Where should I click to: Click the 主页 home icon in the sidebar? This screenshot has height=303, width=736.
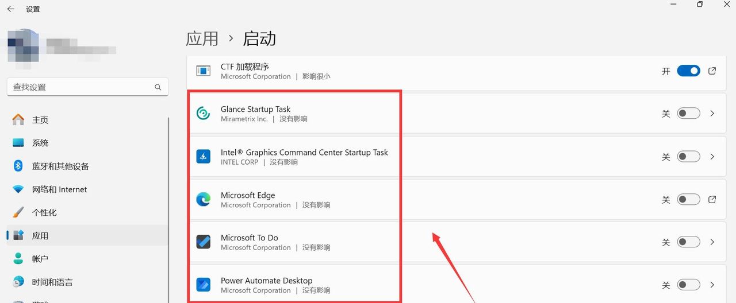tap(18, 120)
